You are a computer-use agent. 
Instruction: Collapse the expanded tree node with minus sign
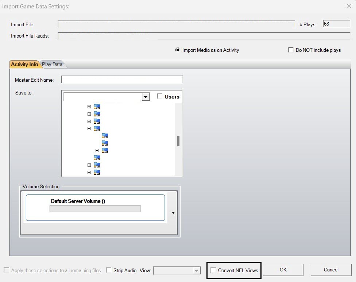pos(89,129)
